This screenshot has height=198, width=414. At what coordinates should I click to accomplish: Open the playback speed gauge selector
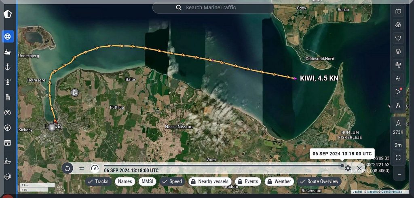95,168
